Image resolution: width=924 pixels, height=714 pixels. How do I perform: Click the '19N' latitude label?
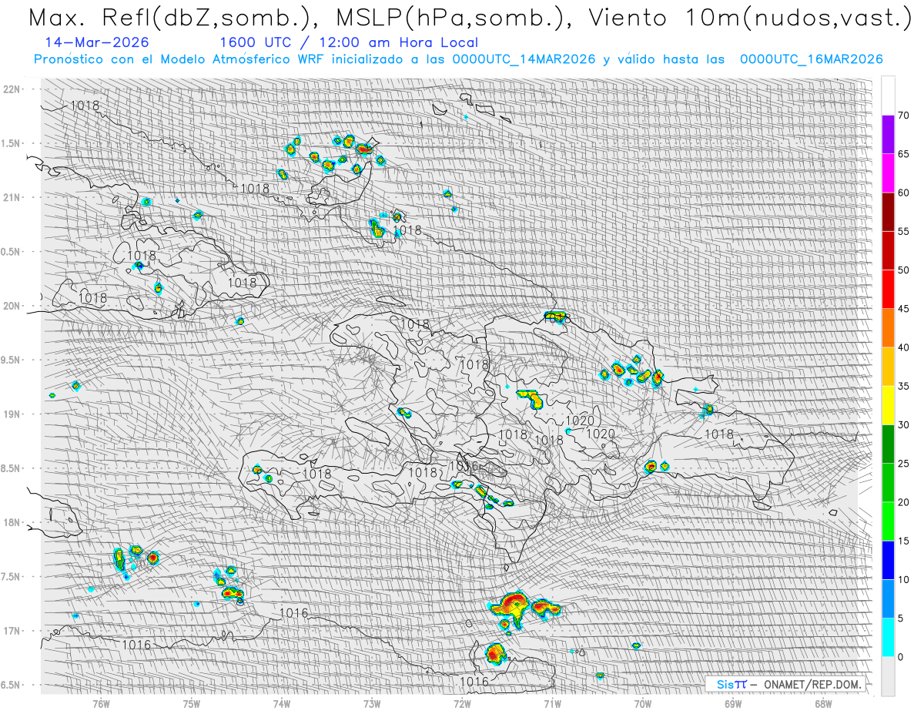click(x=12, y=414)
